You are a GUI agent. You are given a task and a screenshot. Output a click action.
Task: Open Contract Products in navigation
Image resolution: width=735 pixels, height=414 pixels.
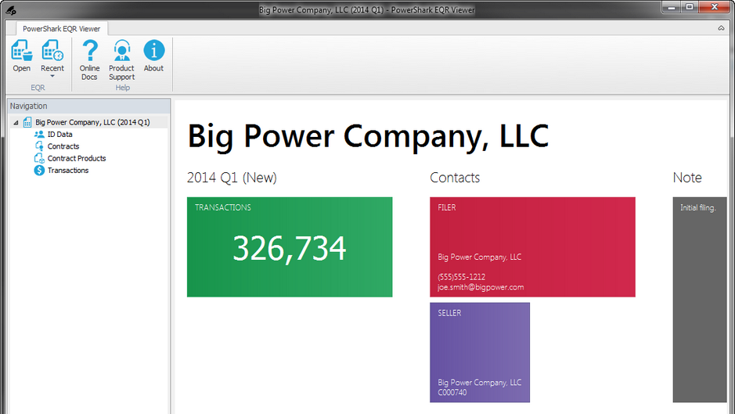pos(77,158)
